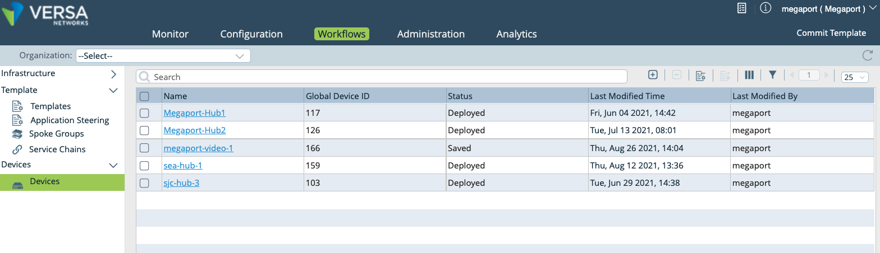Expand the Infrastructure section
The height and width of the screenshot is (253, 880).
coord(113,74)
